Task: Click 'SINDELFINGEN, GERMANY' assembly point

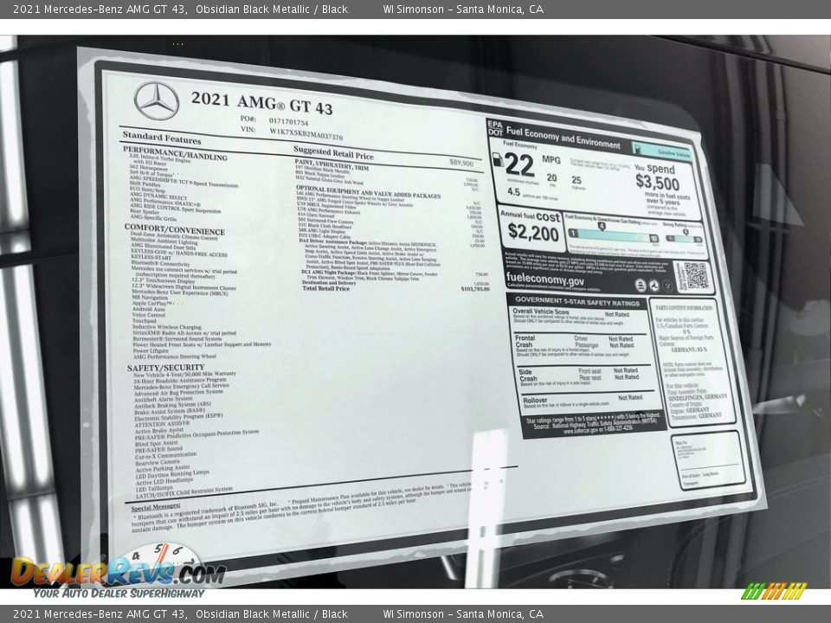Action: point(698,397)
